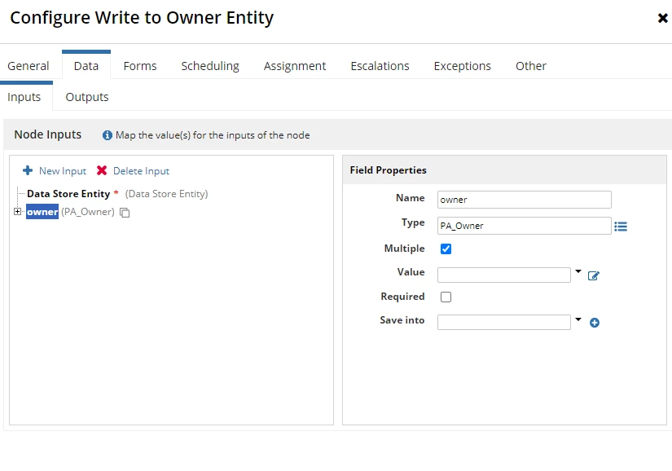Click the Name field containing owner
672x471 pixels.
524,200
